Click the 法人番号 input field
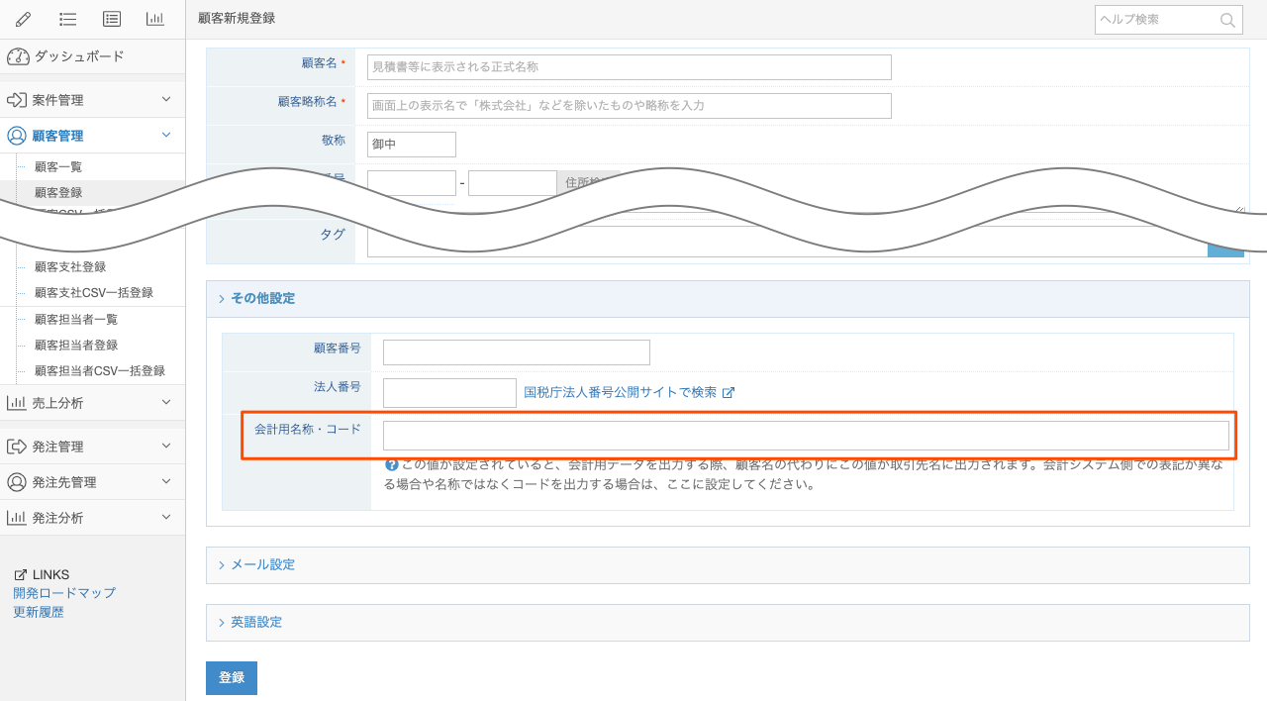 (449, 393)
